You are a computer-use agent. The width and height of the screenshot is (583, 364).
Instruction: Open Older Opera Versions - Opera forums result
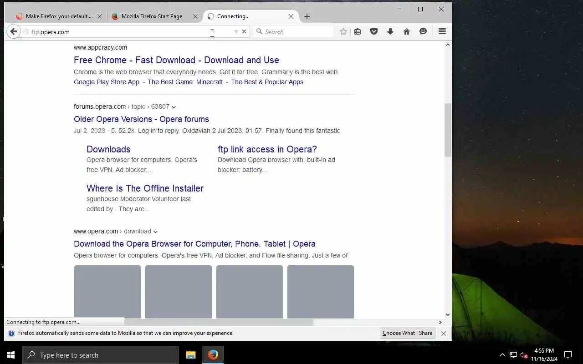pyautogui.click(x=141, y=119)
